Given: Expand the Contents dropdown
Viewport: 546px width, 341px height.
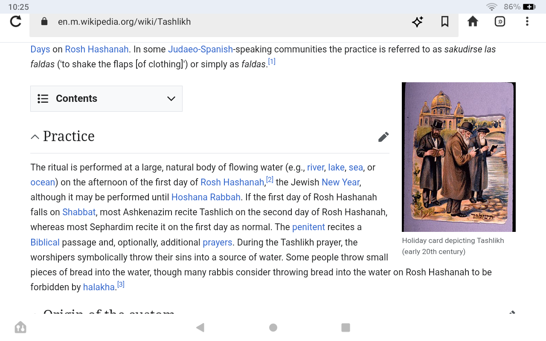Looking at the screenshot, I should (x=106, y=99).
